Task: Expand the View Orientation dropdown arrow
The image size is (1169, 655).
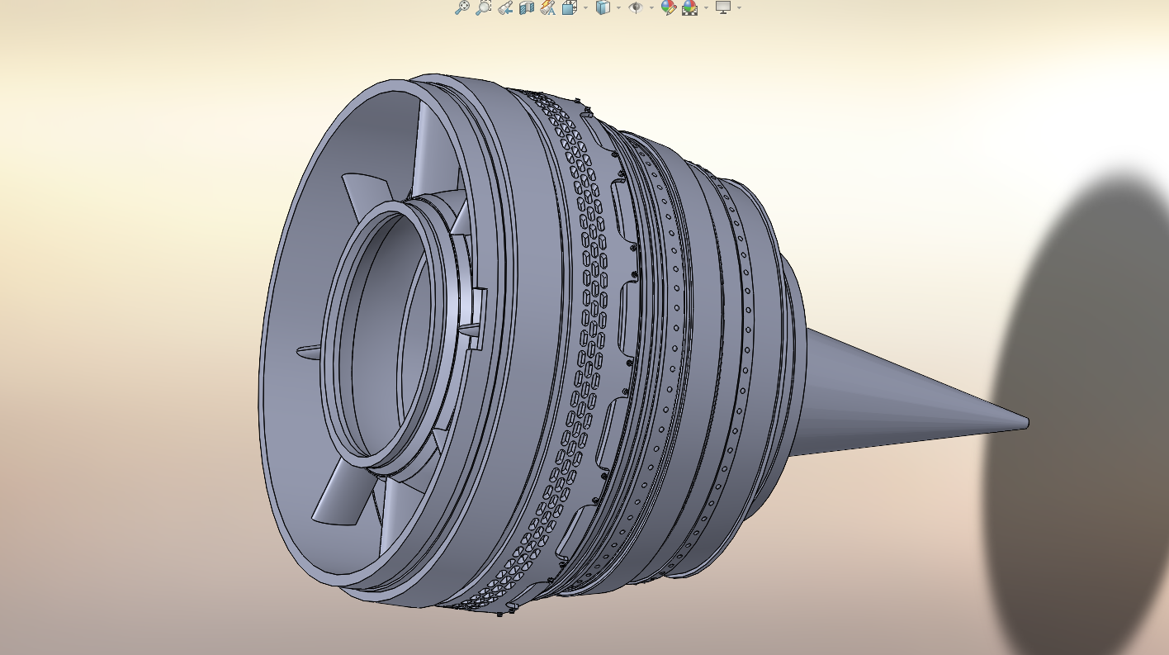Action: (585, 7)
